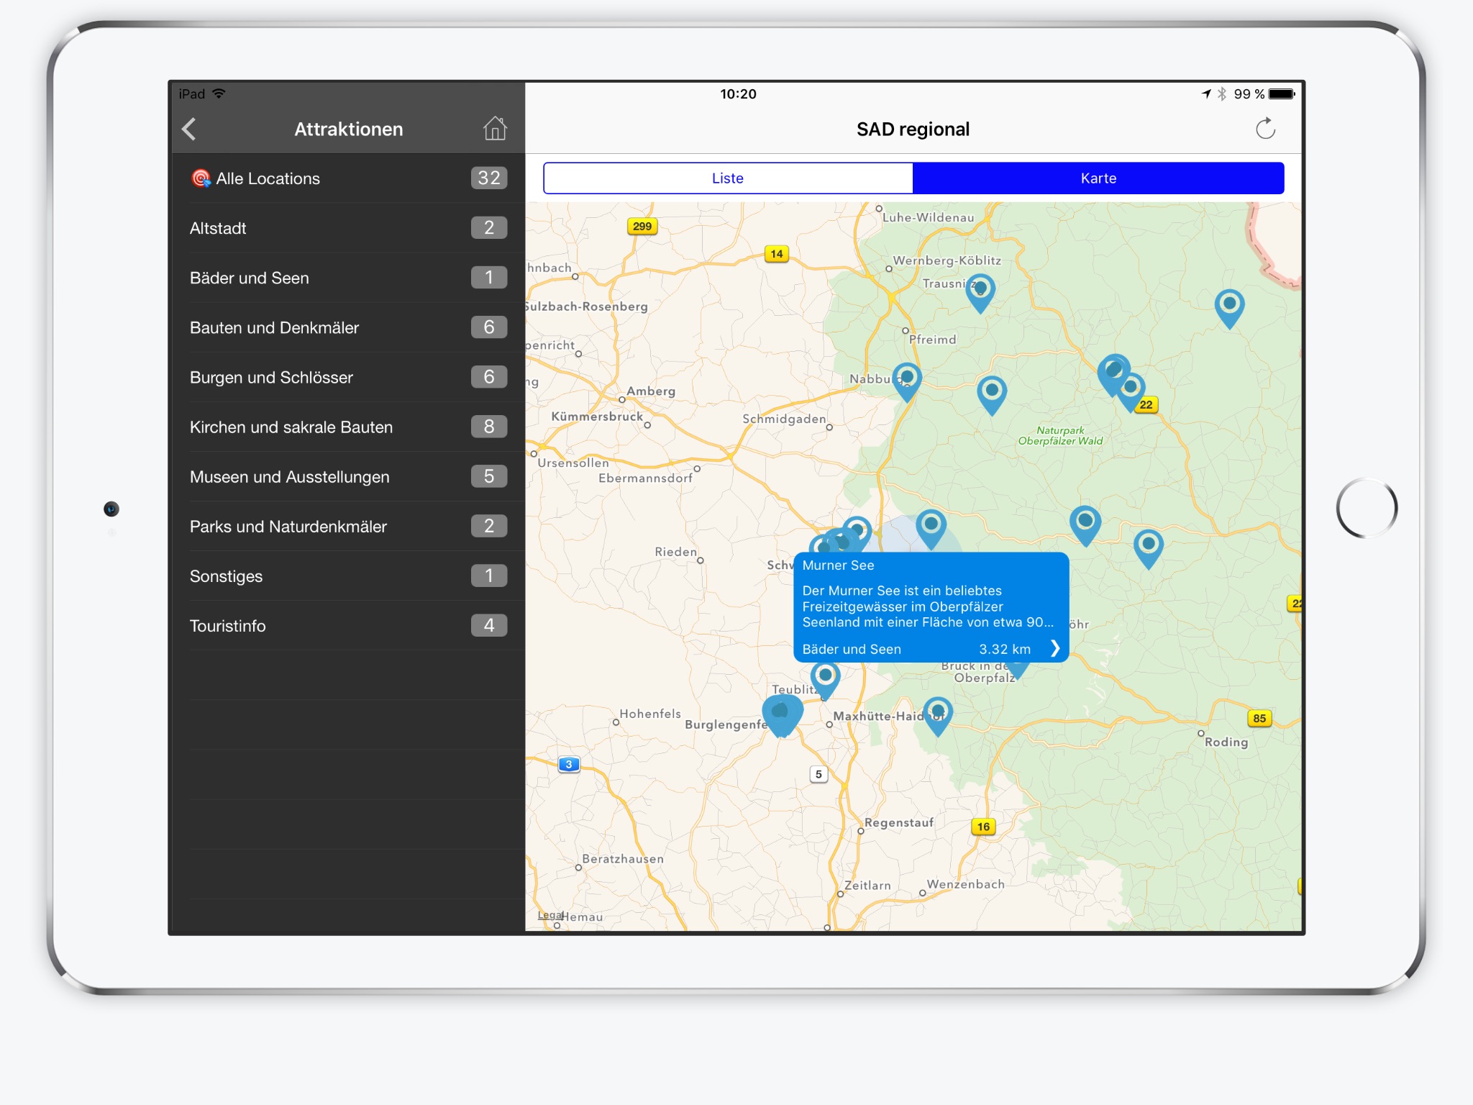Image resolution: width=1473 pixels, height=1105 pixels.
Task: Tap the Wi-Fi status icon
Action: [x=219, y=94]
